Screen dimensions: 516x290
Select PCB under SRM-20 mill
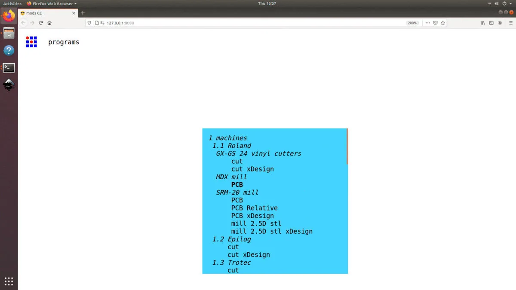coord(237,200)
